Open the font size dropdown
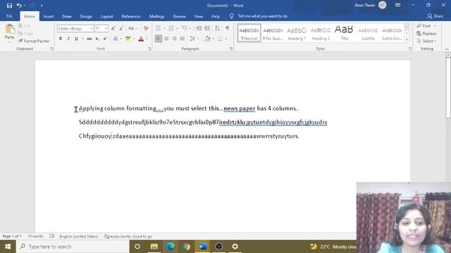 point(106,28)
